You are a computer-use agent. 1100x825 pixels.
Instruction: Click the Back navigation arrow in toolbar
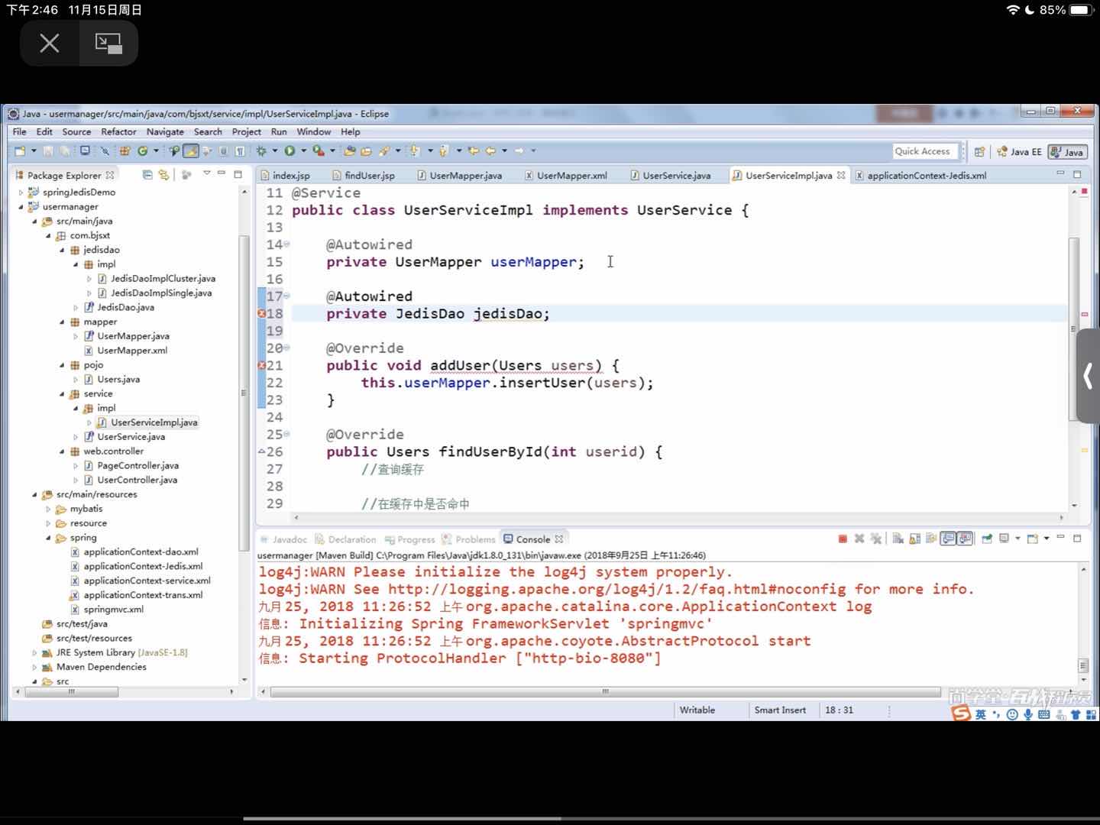pos(490,151)
